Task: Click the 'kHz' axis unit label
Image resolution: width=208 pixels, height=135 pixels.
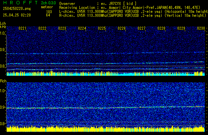Action: 3,27
